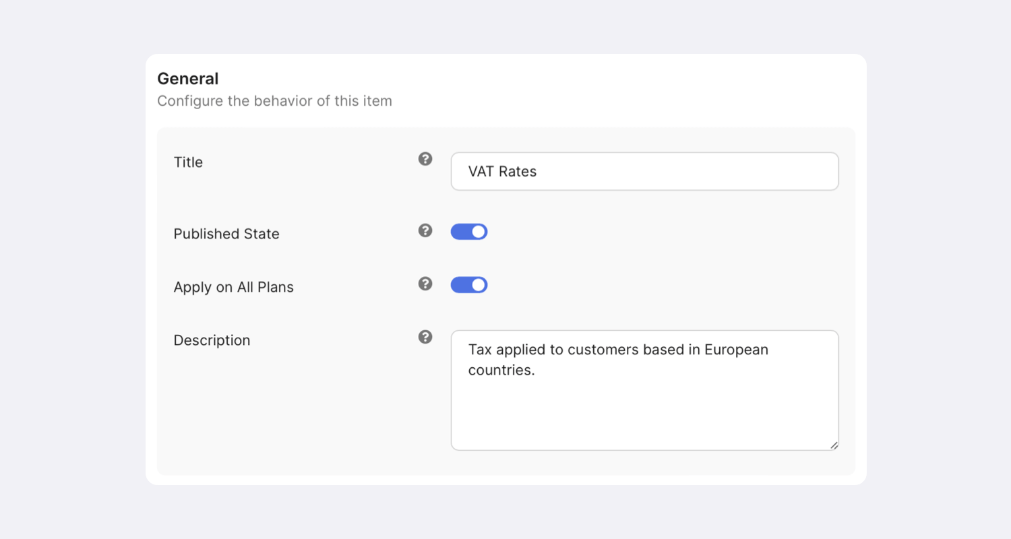The width and height of the screenshot is (1011, 539).
Task: Click the Apply on All Plans help icon
Action: (x=425, y=284)
